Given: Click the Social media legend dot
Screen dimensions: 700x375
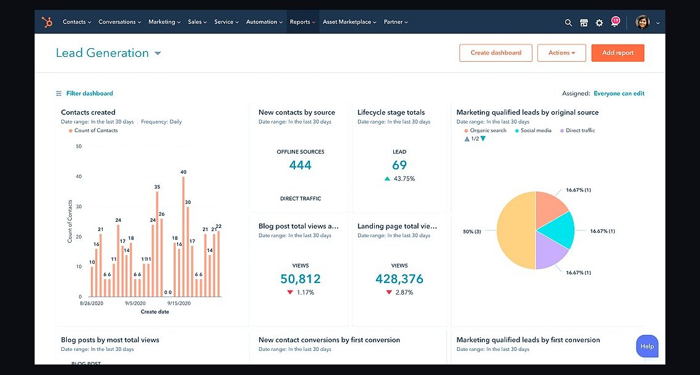Looking at the screenshot, I should click(x=517, y=130).
